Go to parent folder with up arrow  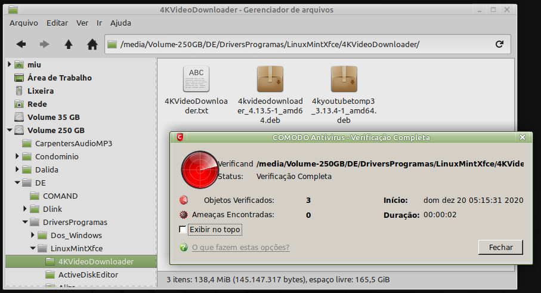pyautogui.click(x=69, y=44)
